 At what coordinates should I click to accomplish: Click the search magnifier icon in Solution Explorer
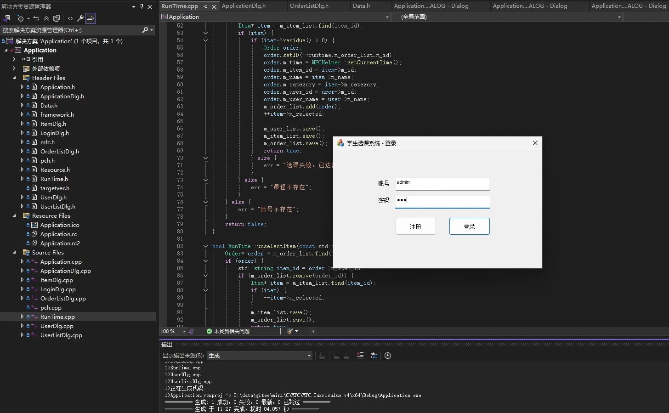pos(145,30)
